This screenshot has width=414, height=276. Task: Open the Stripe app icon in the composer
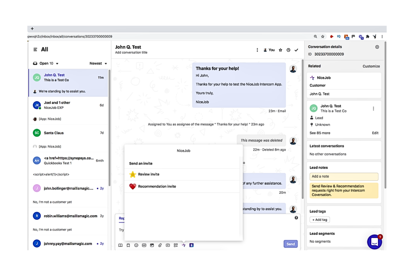coord(192,245)
